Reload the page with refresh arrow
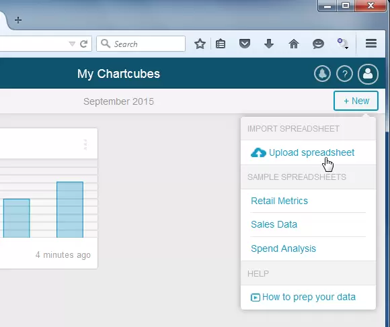Screen dimensions: 390x327 coord(84,44)
